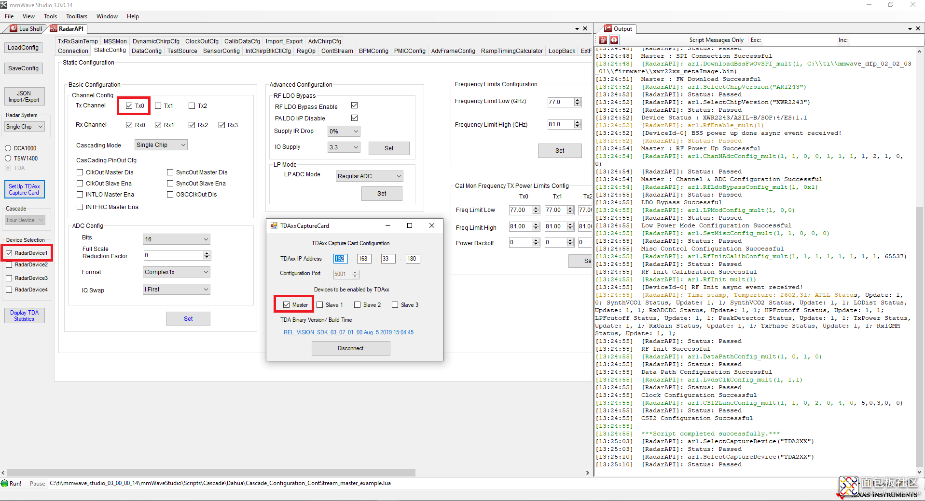Screen dimensions: 925x501
Task: Enable the Tx1 channel checkbox
Action: tap(158, 106)
